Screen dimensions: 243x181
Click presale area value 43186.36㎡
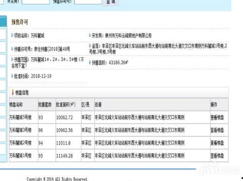119,63
